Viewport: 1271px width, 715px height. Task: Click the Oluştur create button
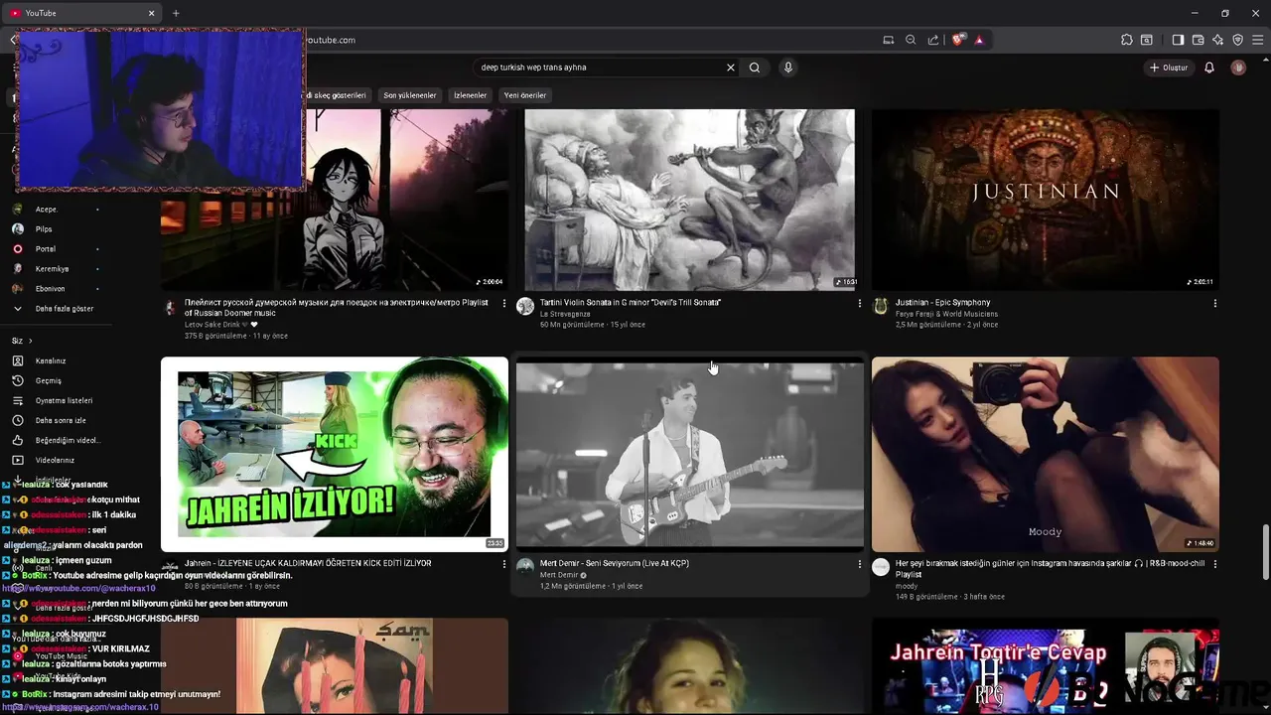pos(1168,68)
